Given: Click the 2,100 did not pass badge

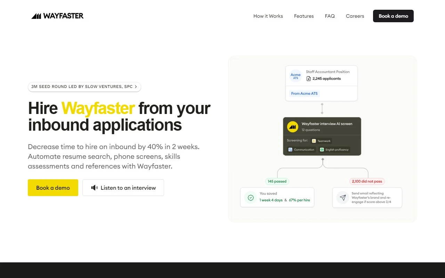Looking at the screenshot, I should click(x=367, y=181).
